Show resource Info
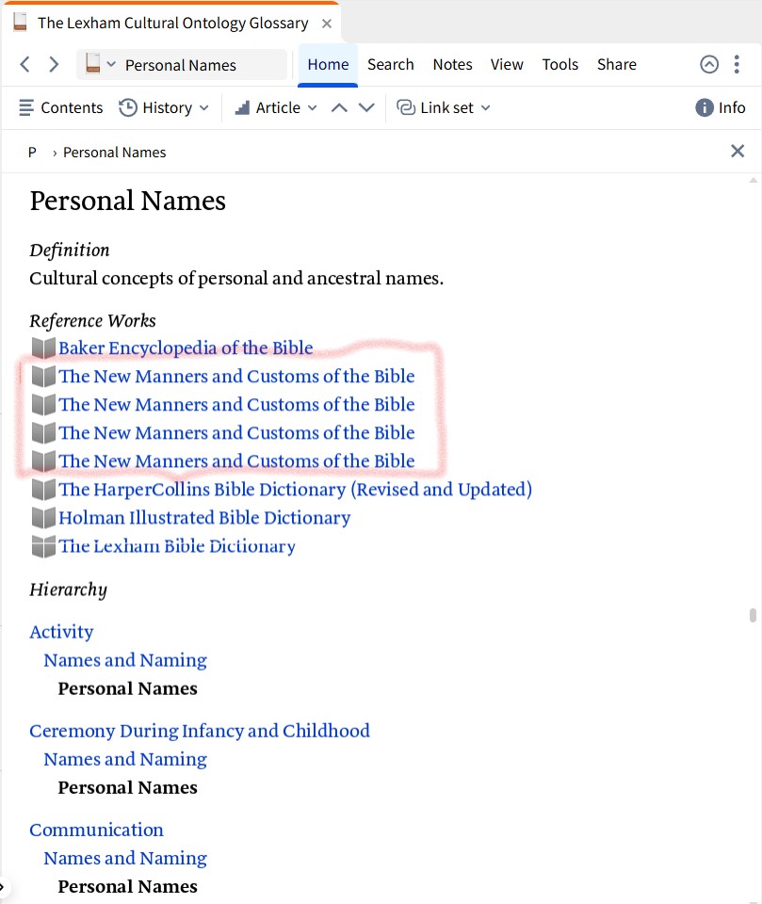Viewport: 762px width, 904px height. [720, 107]
